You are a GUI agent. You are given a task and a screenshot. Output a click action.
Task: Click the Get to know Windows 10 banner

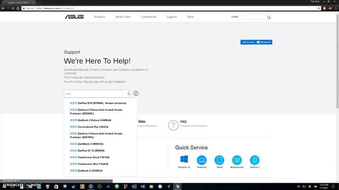click(x=256, y=42)
